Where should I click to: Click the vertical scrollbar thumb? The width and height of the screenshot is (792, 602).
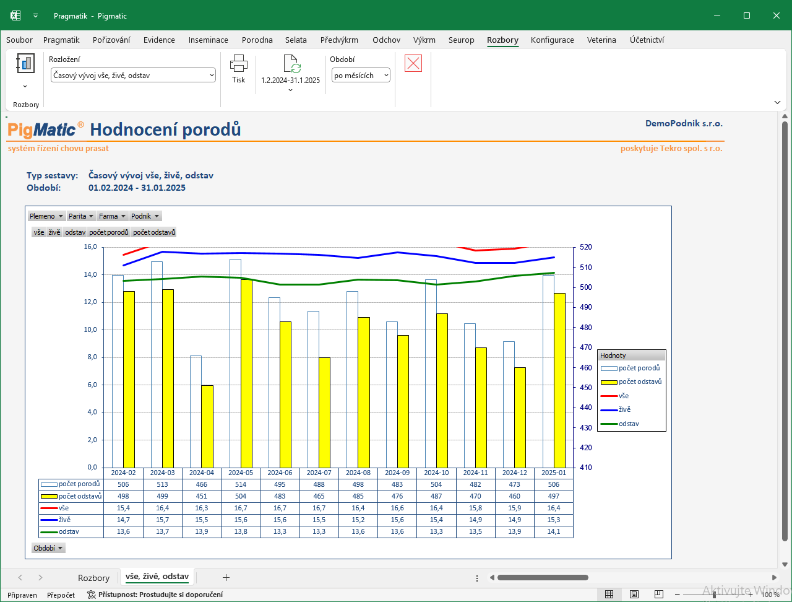785,331
